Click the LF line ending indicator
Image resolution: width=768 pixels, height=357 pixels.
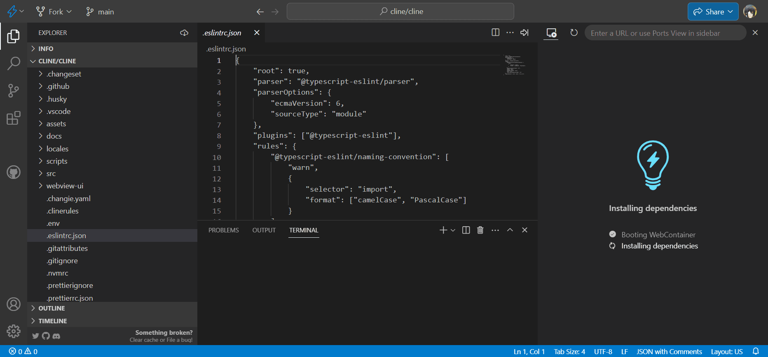click(x=624, y=351)
